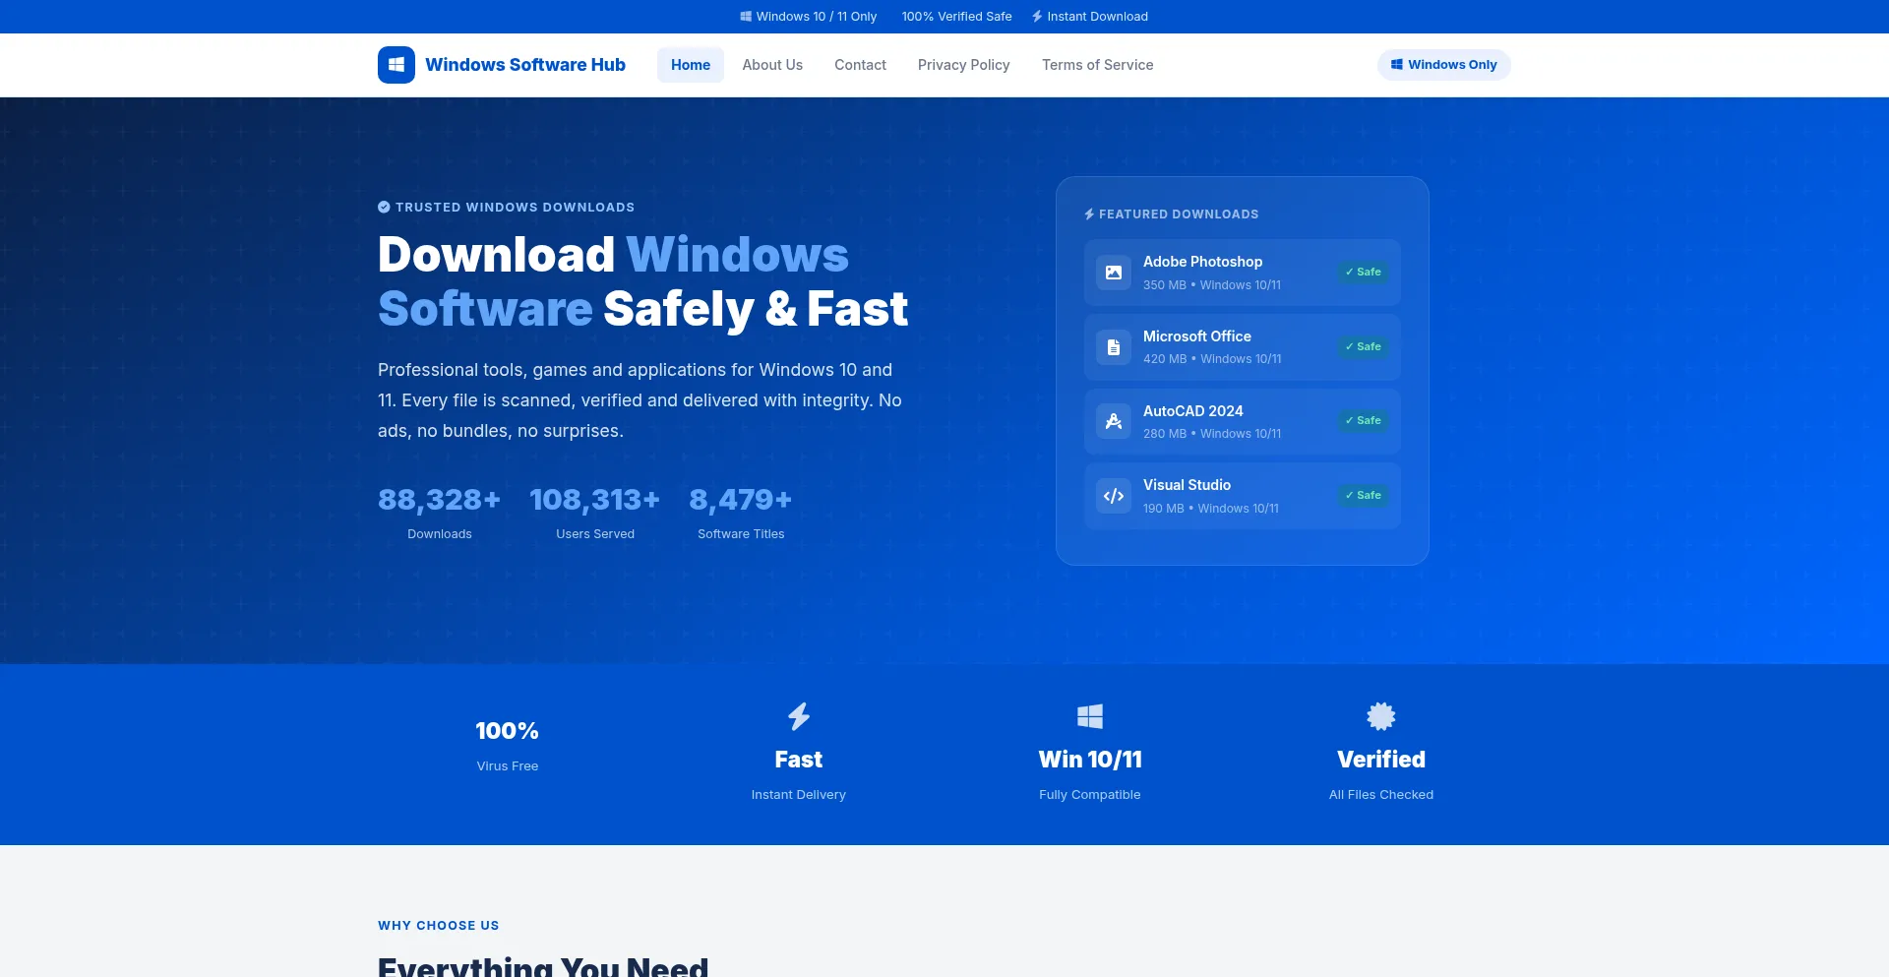Click the check badge icon beside Trusted Windows Downloads

(384, 207)
